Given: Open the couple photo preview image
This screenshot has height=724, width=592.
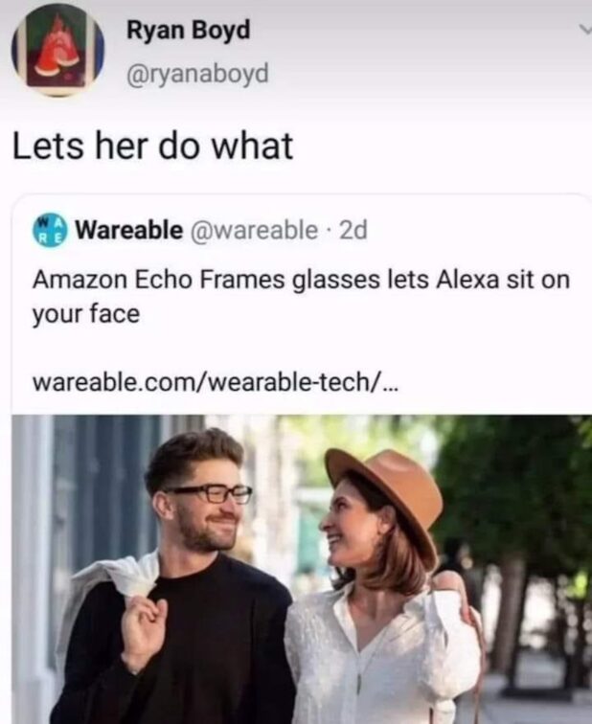Looking at the screenshot, I should click(x=302, y=569).
